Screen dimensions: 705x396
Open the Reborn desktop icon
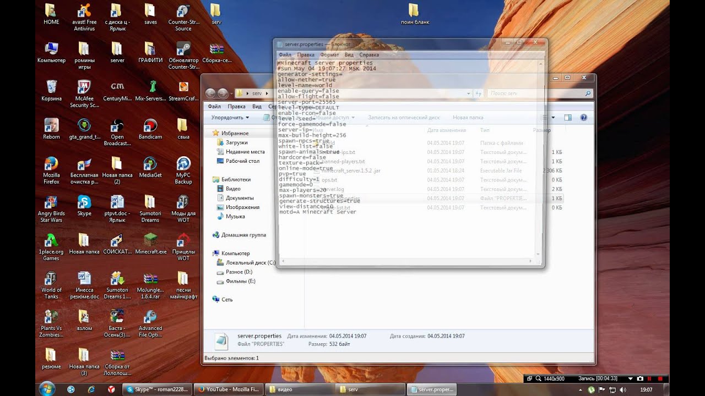click(51, 129)
